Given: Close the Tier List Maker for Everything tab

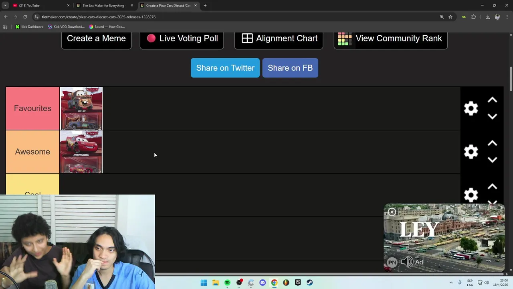Looking at the screenshot, I should tap(132, 6).
